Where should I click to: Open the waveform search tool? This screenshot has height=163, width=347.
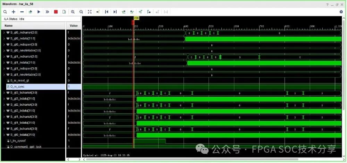(x=5, y=12)
